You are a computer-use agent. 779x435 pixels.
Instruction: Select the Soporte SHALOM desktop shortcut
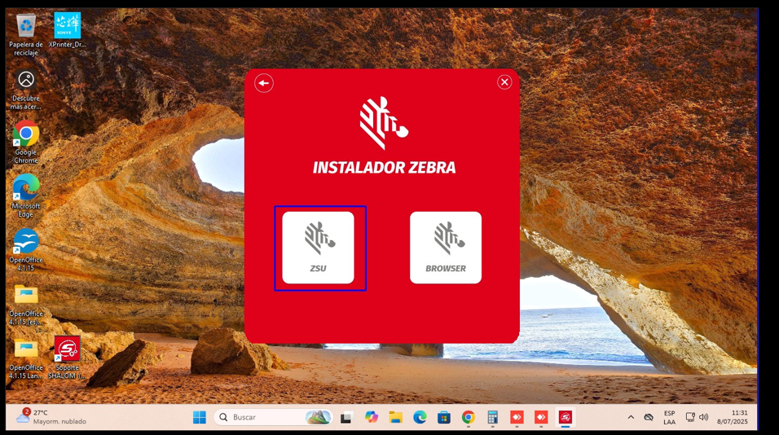point(67,352)
